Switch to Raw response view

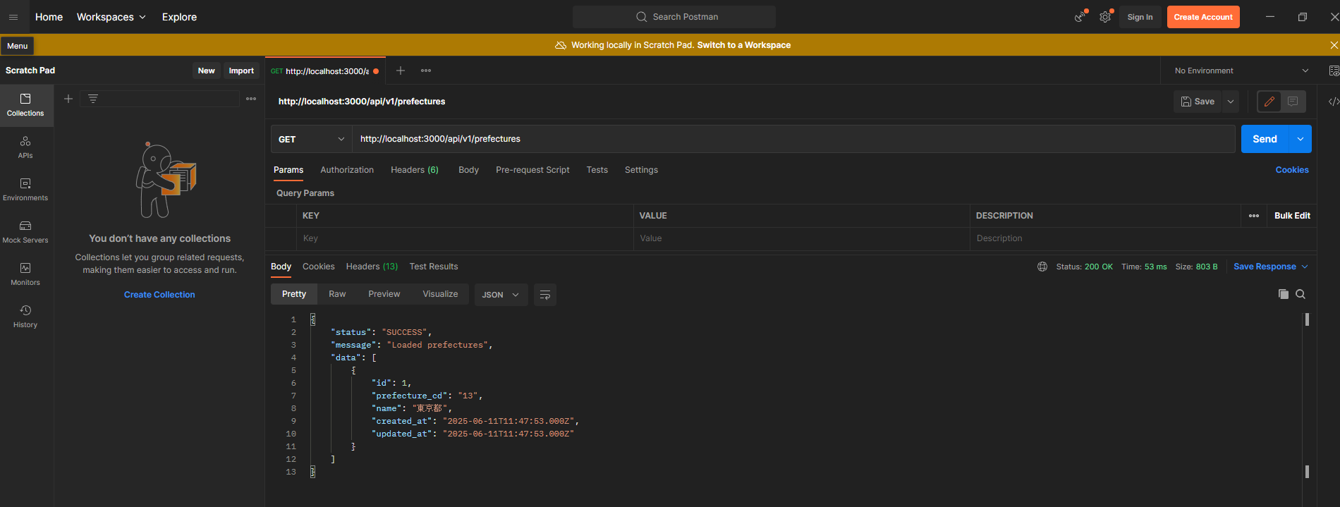click(x=337, y=294)
